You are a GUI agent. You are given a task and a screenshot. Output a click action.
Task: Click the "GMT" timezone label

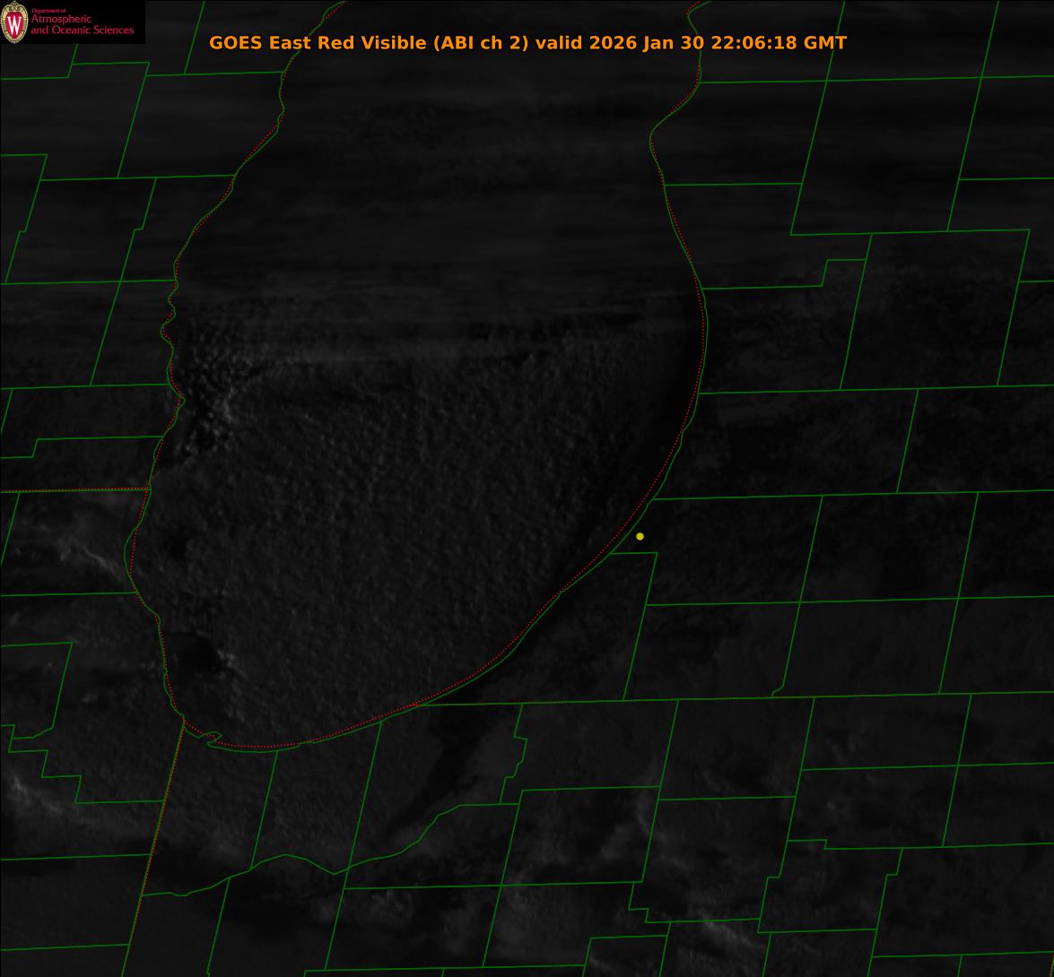point(825,43)
